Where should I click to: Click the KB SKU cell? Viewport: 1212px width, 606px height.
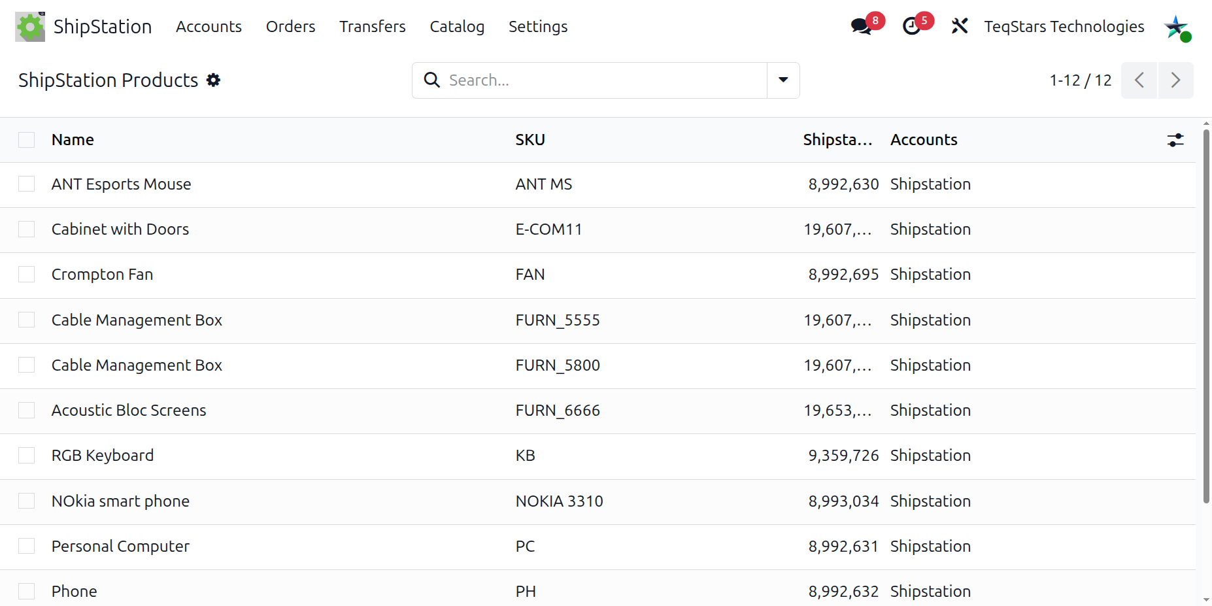(x=526, y=456)
